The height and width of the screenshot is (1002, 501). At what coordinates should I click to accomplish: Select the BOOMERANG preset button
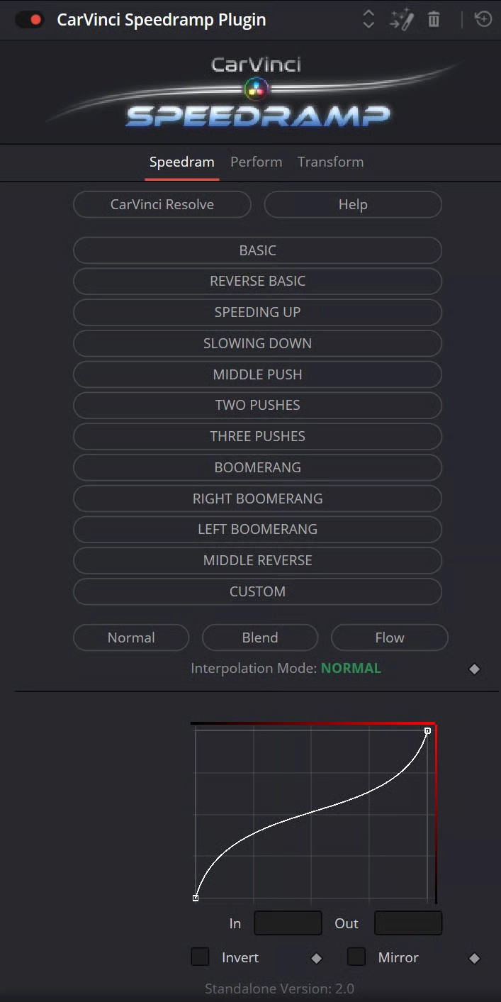coord(258,467)
